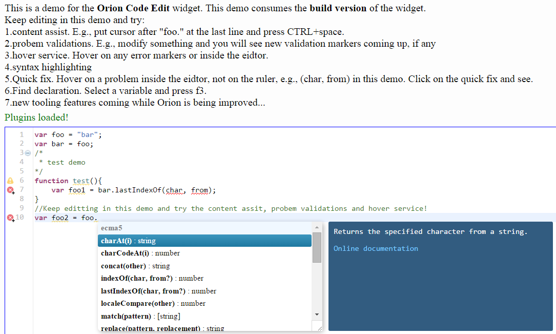Viewport: 556px width, 334px height.
Task: Click line number 4 in the ruler
Action: coord(22,162)
